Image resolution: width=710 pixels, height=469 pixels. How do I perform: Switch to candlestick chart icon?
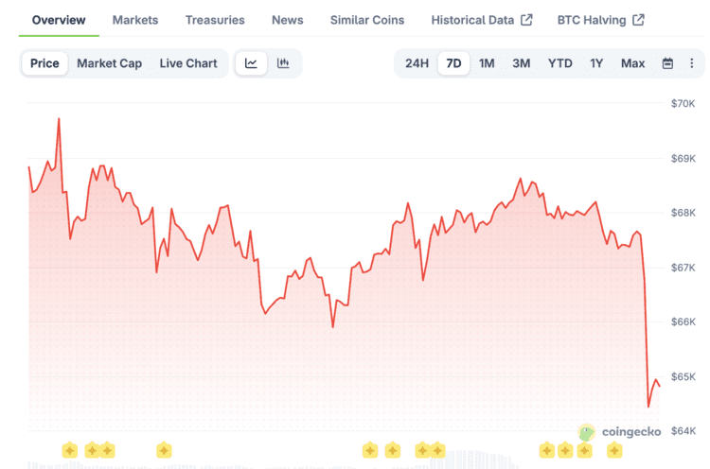283,63
